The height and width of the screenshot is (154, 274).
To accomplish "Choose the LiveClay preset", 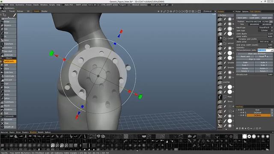I will pyautogui.click(x=226, y=82).
